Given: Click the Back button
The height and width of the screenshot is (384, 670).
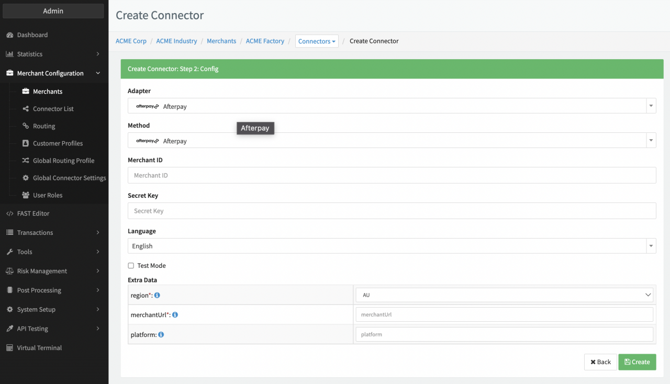Looking at the screenshot, I should coord(600,362).
